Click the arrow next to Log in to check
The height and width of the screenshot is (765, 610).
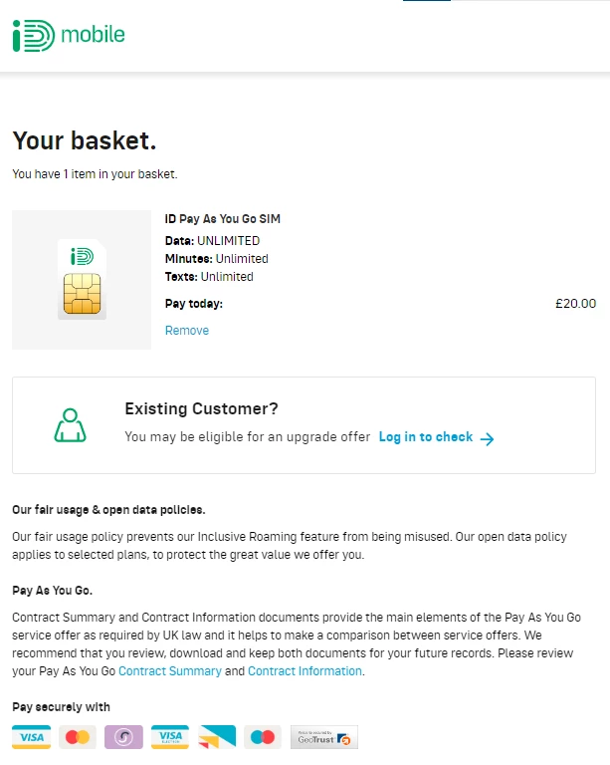(487, 438)
